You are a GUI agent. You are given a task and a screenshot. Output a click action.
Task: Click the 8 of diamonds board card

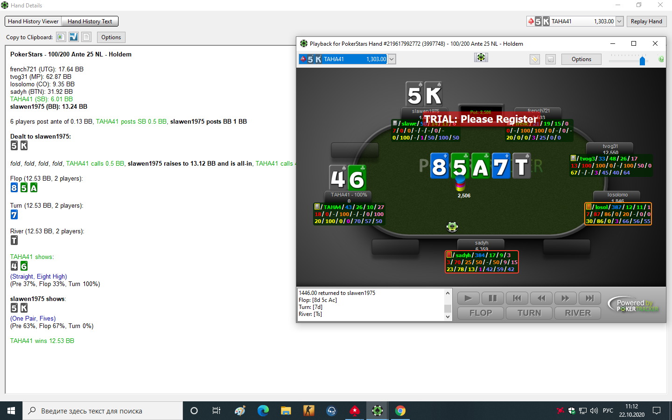[439, 166]
